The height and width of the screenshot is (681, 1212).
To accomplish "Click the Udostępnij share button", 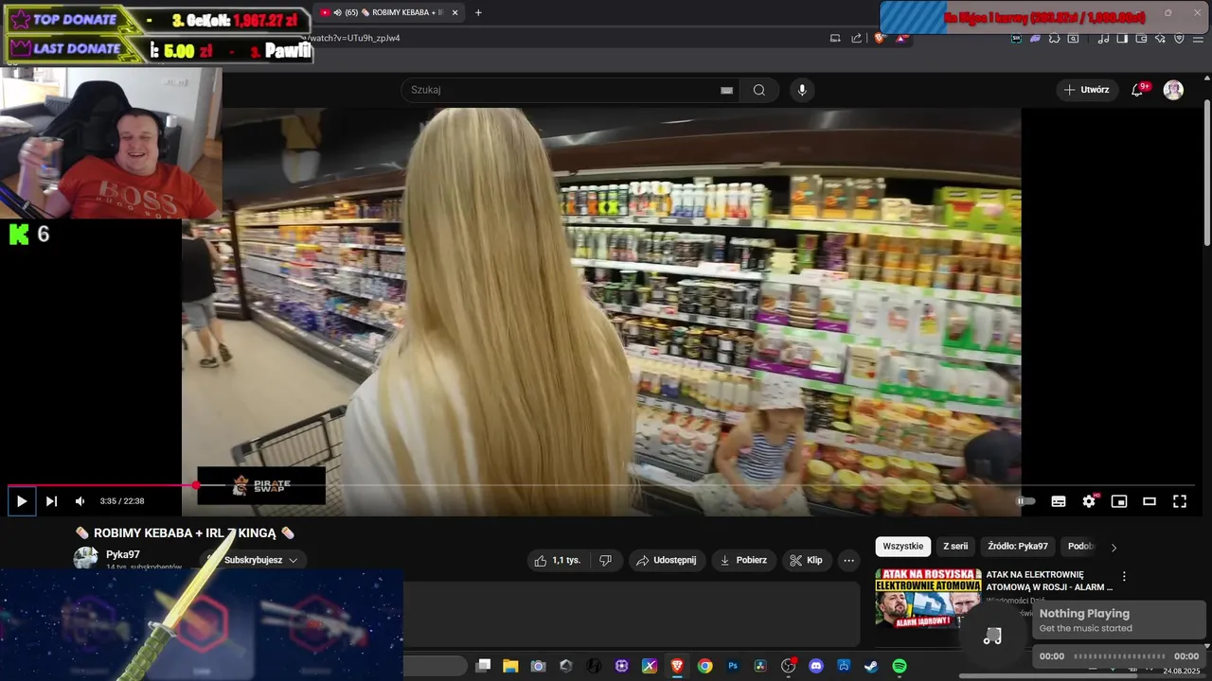I will [x=666, y=560].
